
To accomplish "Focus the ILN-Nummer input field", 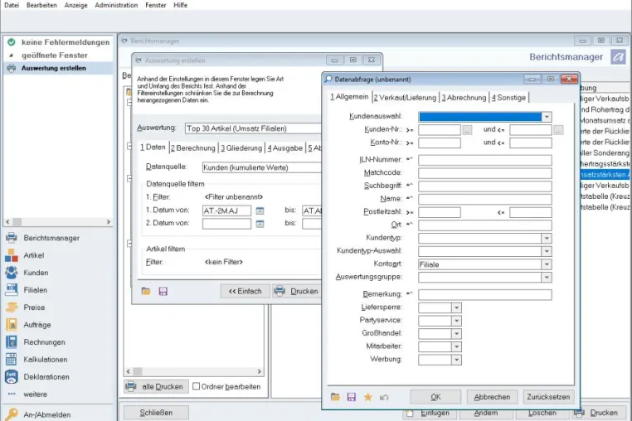I will pos(485,160).
